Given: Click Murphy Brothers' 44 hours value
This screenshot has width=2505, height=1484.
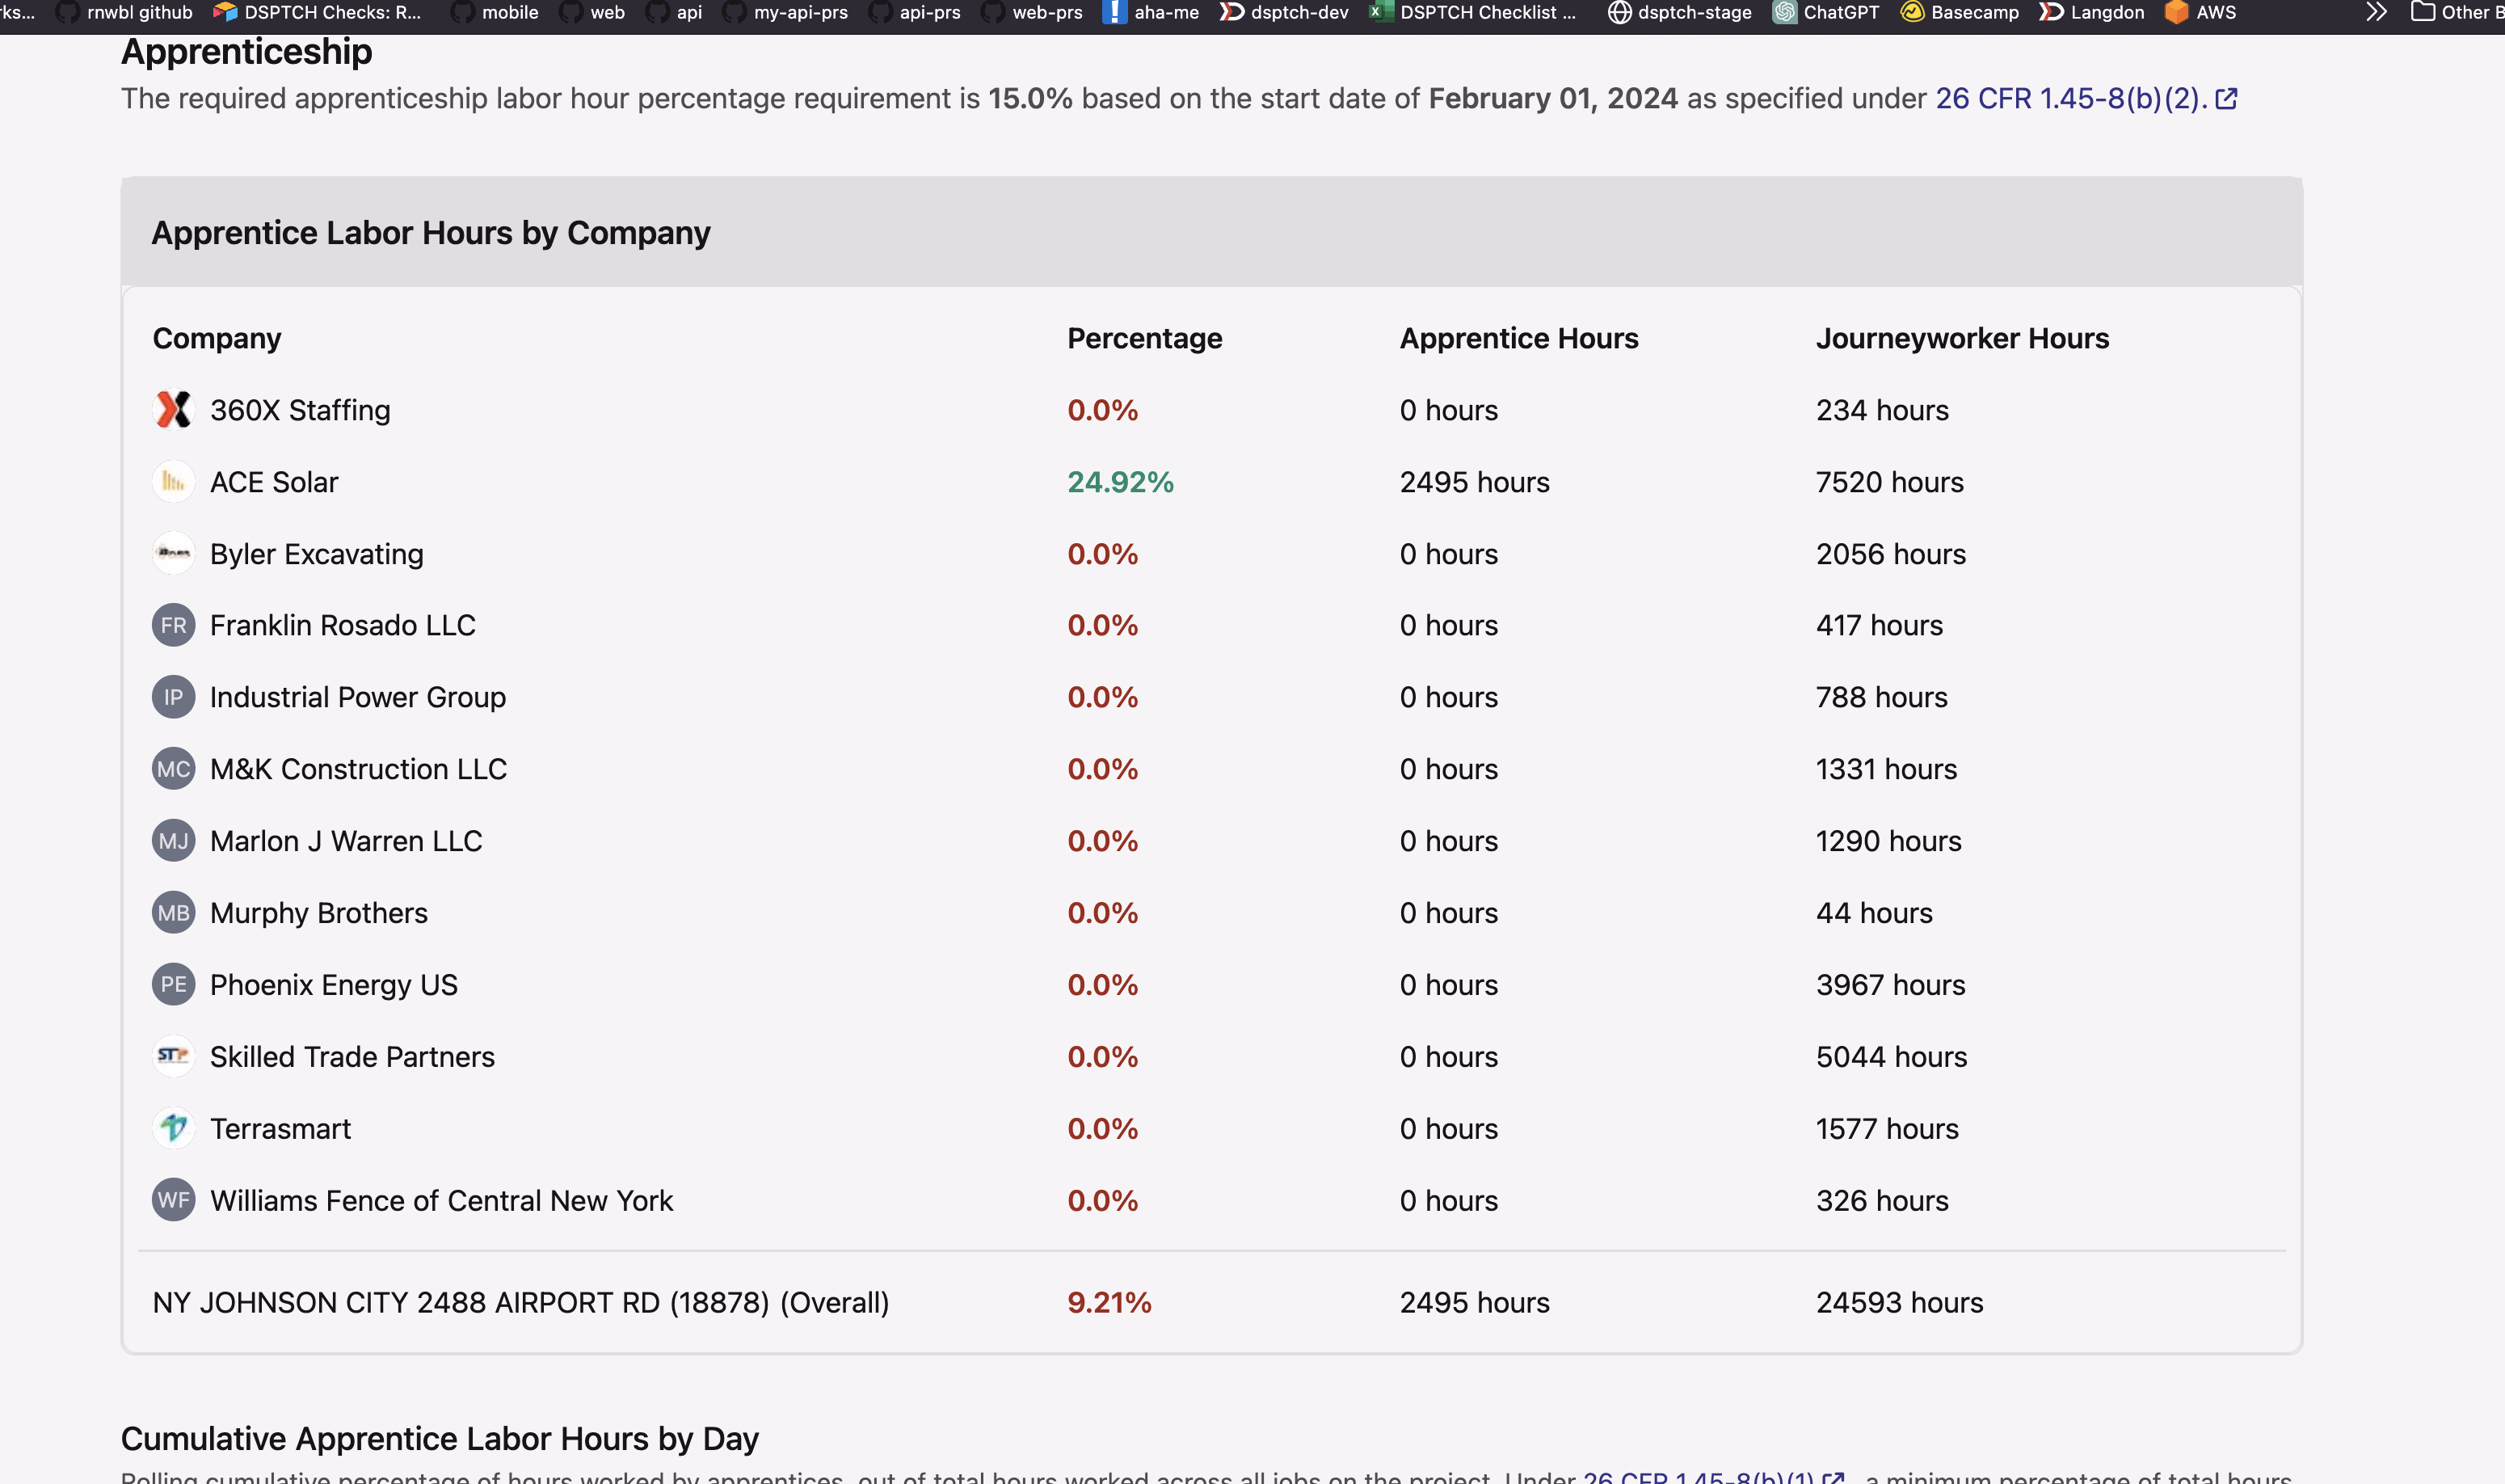Looking at the screenshot, I should [x=1874, y=913].
